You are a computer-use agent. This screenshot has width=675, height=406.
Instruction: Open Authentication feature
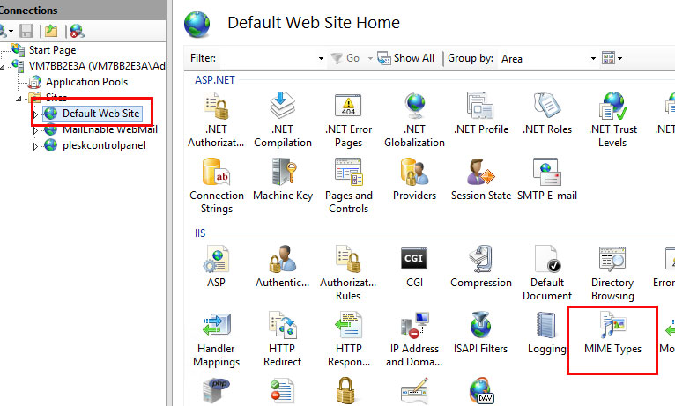282,267
